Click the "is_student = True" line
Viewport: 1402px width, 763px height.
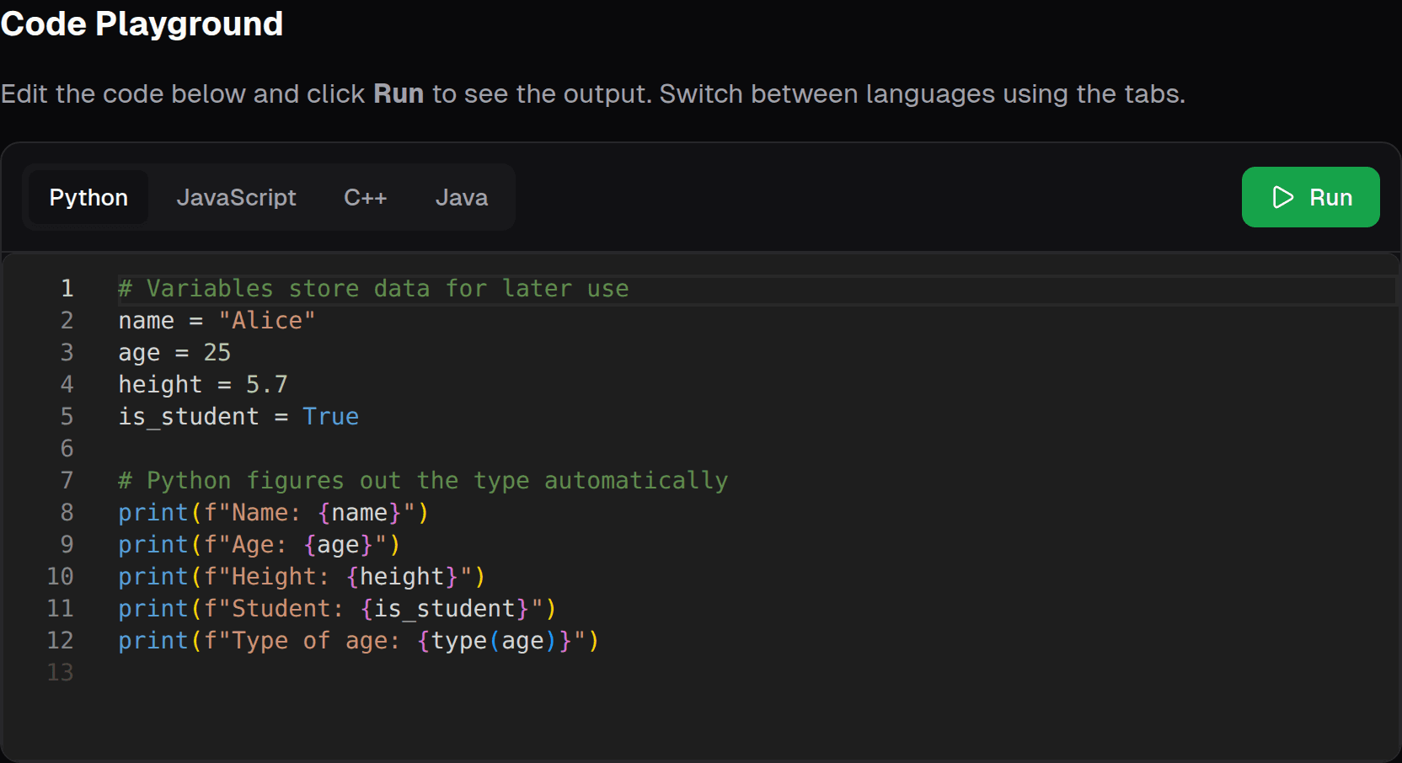tap(238, 417)
